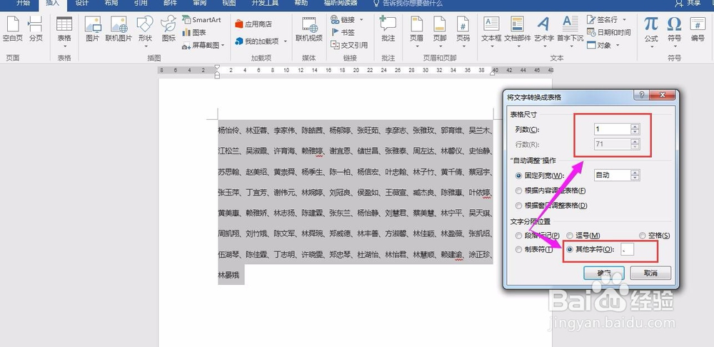This screenshot has width=714, height=347.
Task: Open the 应用商店 app store
Action: click(253, 24)
